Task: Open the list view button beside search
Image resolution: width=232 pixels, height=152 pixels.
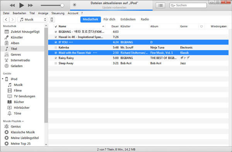Action: click(160, 5)
